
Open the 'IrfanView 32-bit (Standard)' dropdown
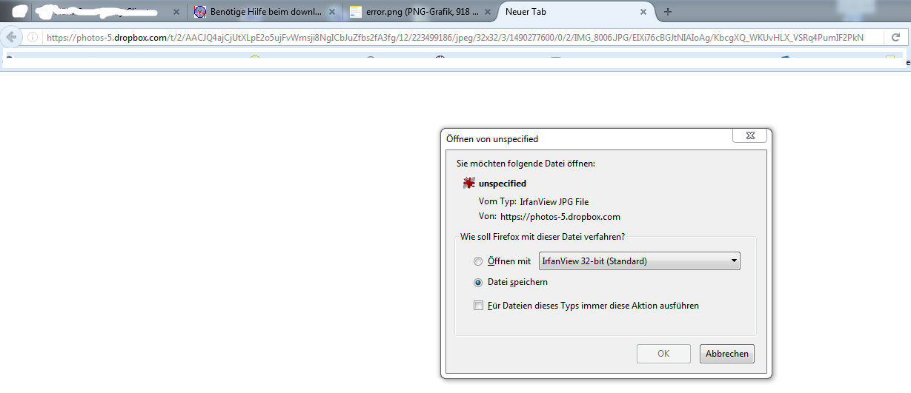640,261
